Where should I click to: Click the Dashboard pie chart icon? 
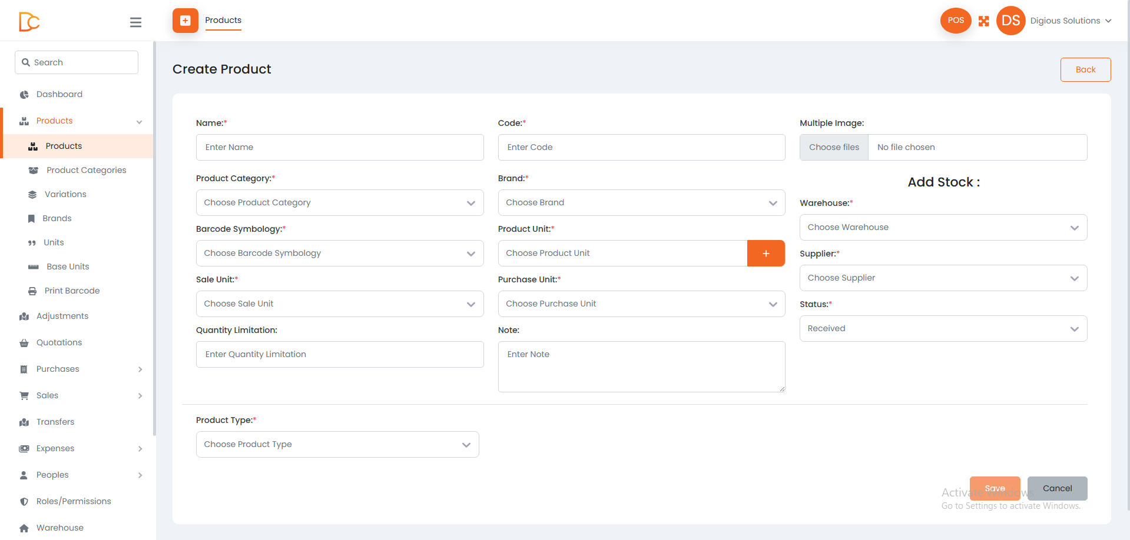coord(24,95)
